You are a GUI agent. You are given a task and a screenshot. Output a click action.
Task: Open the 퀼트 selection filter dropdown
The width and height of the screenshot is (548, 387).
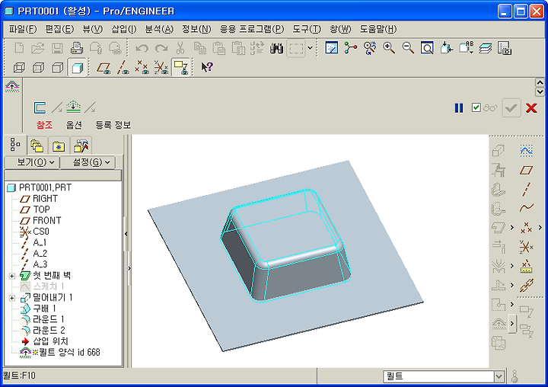(x=499, y=376)
